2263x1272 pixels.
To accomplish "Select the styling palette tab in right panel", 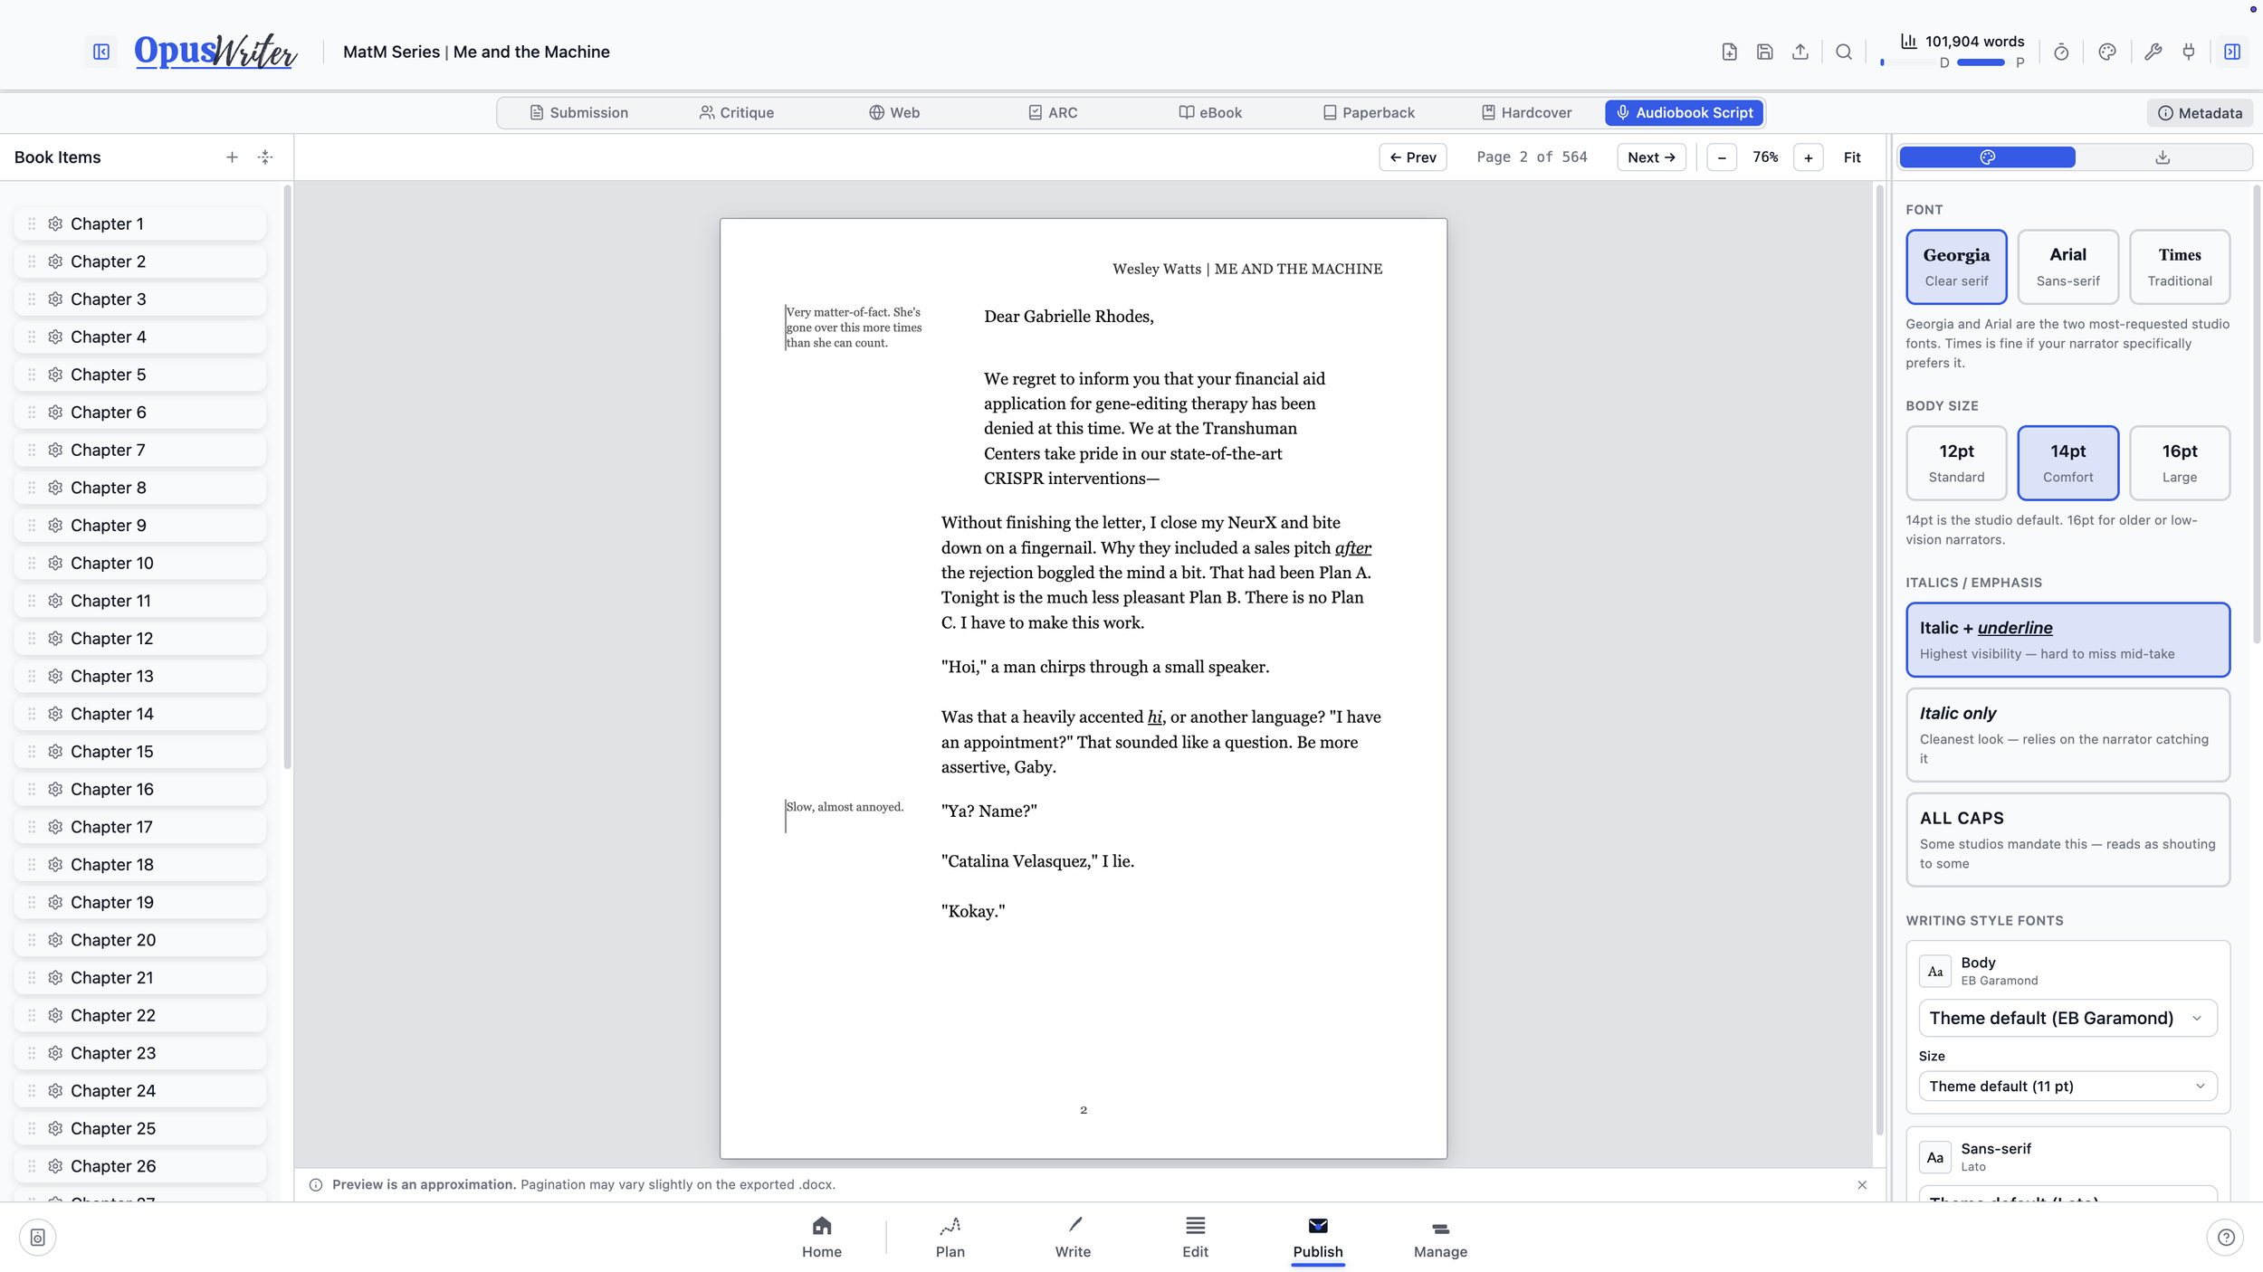I will tap(1987, 157).
